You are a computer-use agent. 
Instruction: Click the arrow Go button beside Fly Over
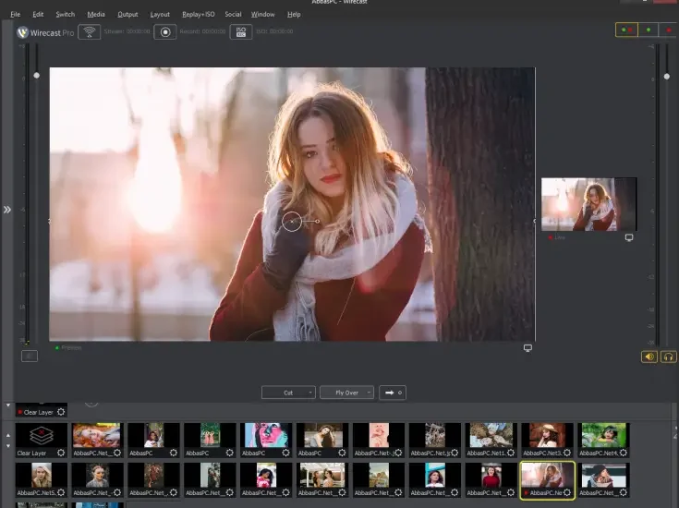point(393,393)
